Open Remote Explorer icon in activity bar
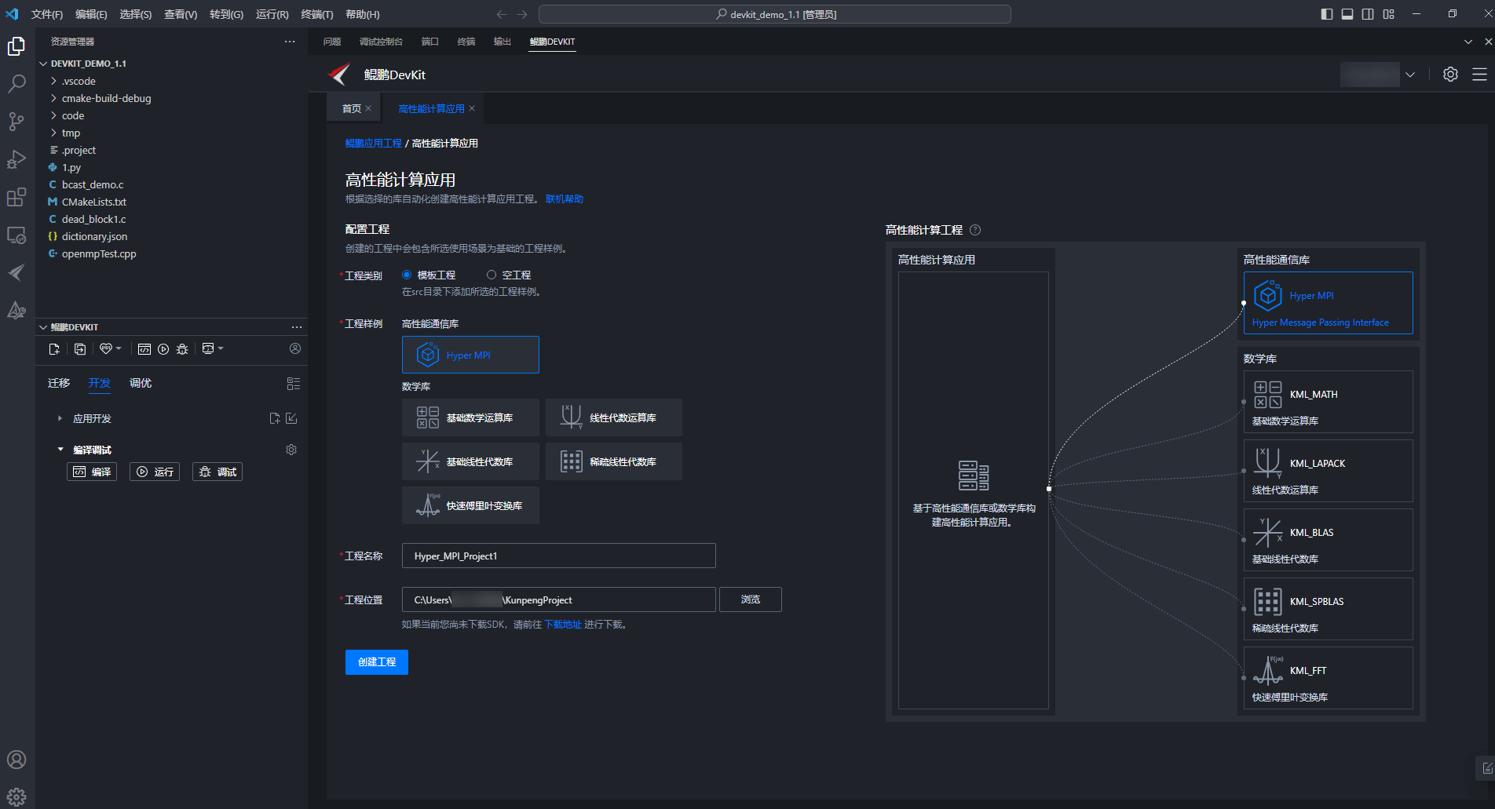Viewport: 1495px width, 809px height. 16,235
